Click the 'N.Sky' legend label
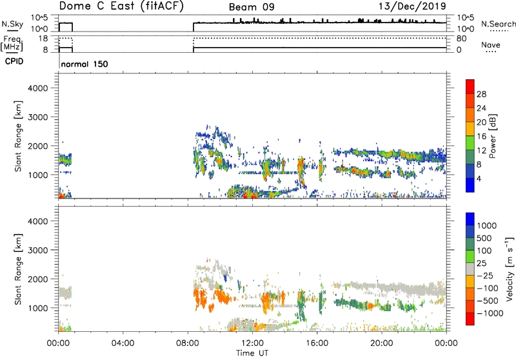The height and width of the screenshot is (357, 516). [12, 24]
